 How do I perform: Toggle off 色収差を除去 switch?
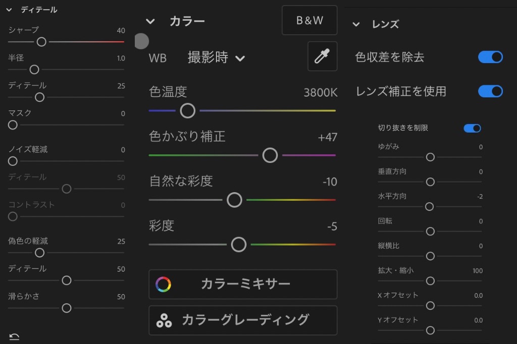(490, 57)
